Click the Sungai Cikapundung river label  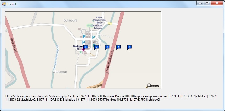tap(56, 57)
